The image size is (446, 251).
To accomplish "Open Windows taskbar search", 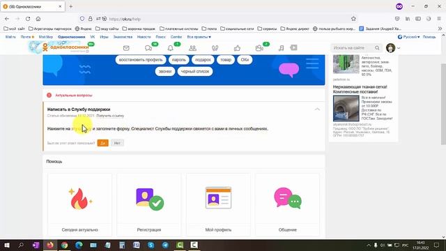I will [x=21, y=245].
